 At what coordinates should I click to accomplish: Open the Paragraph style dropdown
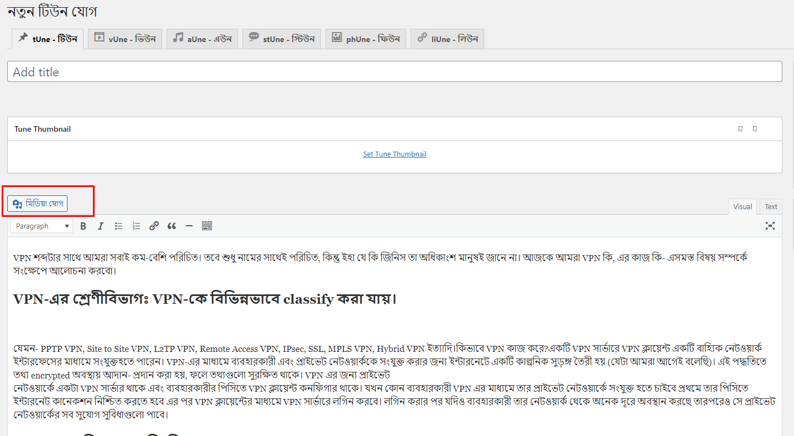tap(41, 225)
